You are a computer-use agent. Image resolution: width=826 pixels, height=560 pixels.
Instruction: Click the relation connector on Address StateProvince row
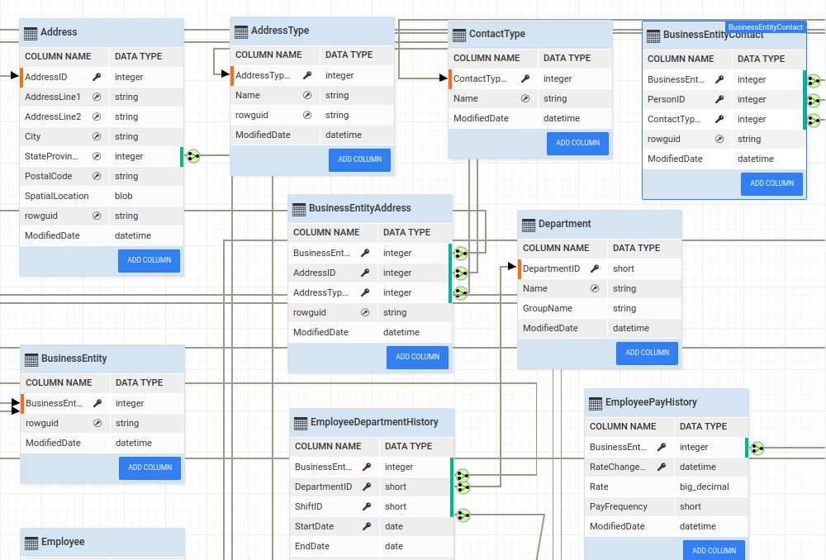click(x=192, y=156)
